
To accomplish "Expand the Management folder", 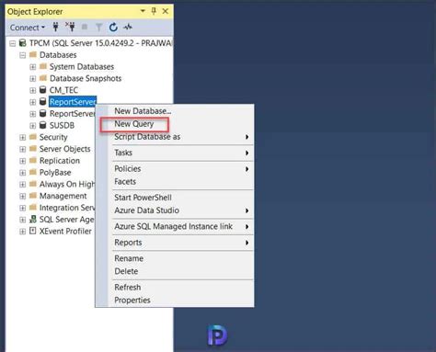I will (23, 196).
